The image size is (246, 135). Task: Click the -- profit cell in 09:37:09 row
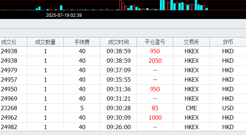coord(155,70)
